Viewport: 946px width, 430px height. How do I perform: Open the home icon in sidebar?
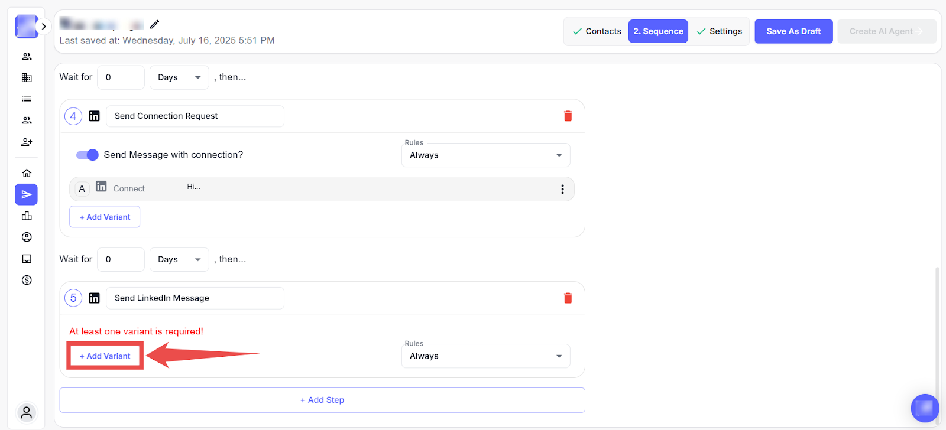click(x=27, y=173)
